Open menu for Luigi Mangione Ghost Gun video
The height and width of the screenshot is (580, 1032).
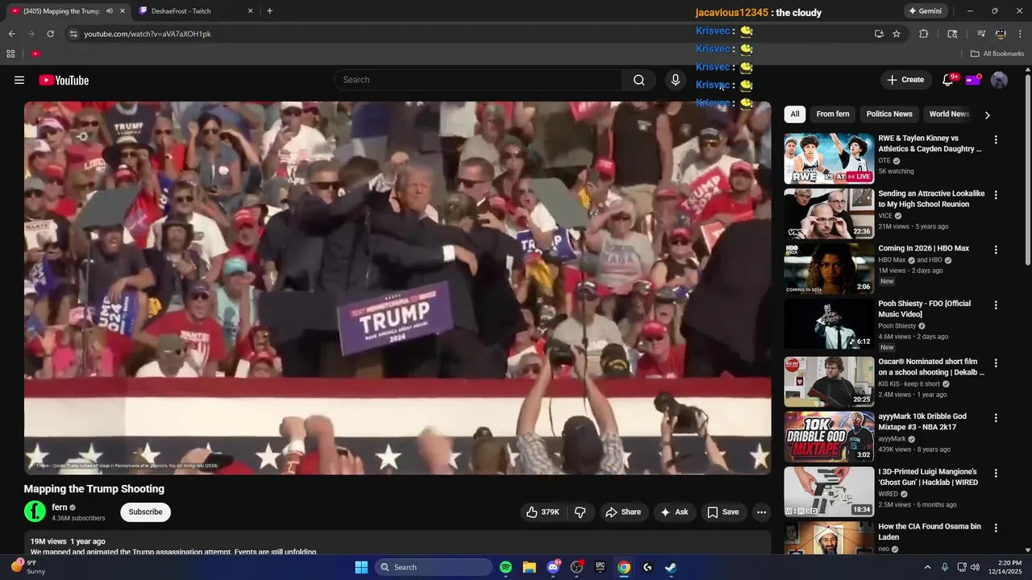coord(996,474)
